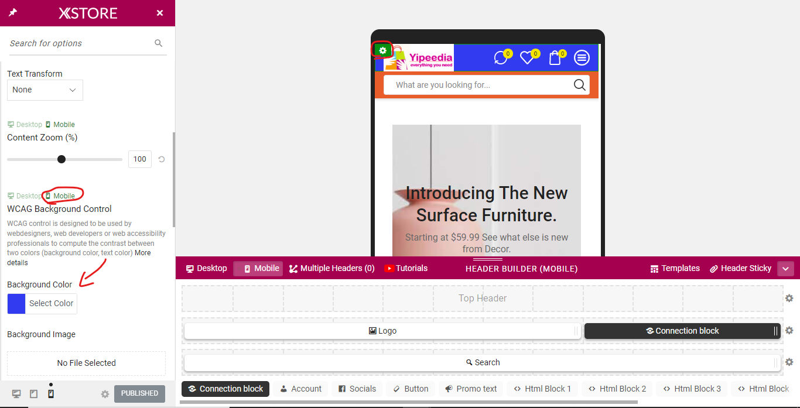Open the Text Transform dropdown

coord(45,90)
